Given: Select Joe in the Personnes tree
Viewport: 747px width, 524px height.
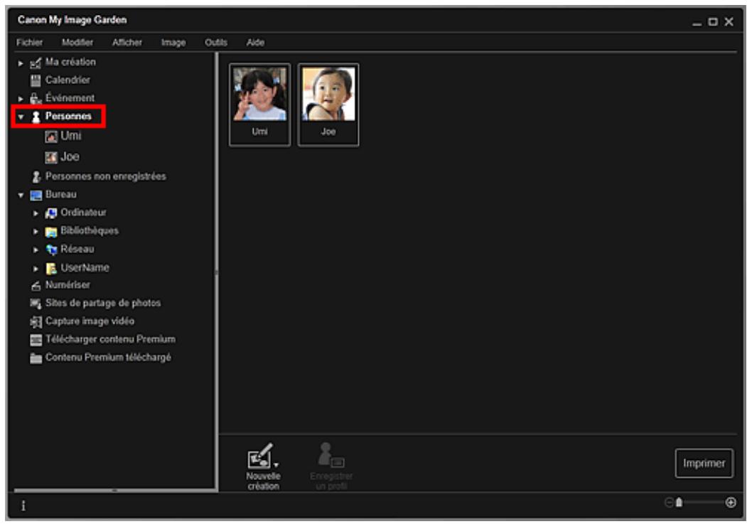Looking at the screenshot, I should (x=69, y=157).
